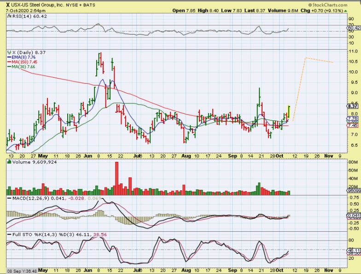This screenshot has height=274, width=361.
Task: Click the RSI(14) indicator icon
Action: click(x=9, y=16)
